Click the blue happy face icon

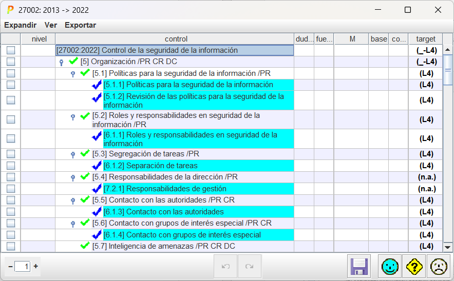point(390,266)
